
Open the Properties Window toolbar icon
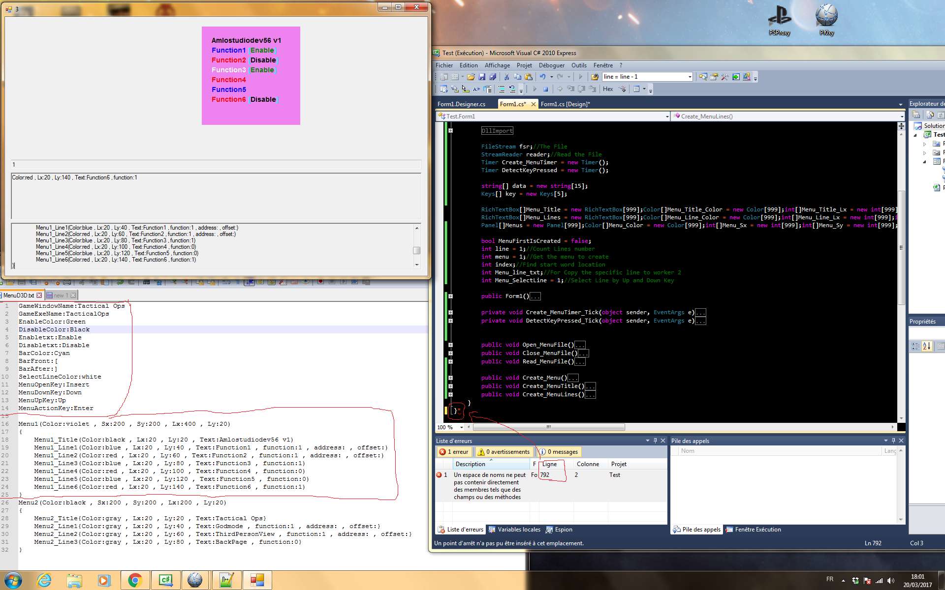click(714, 77)
